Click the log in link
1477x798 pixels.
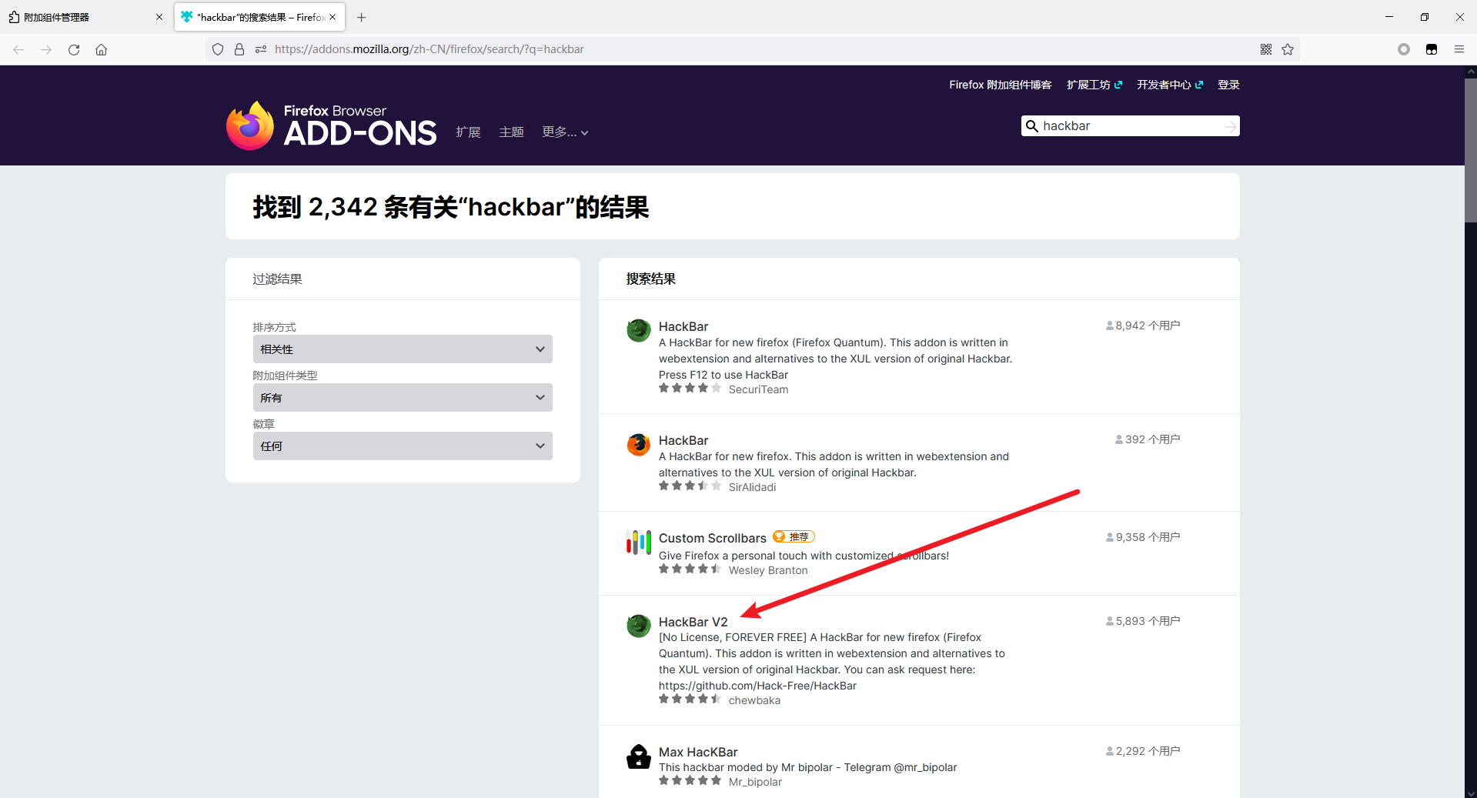pos(1228,85)
